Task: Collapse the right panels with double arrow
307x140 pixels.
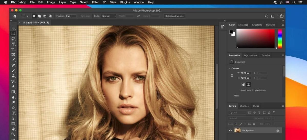Action: [283, 21]
